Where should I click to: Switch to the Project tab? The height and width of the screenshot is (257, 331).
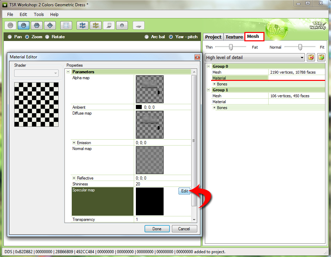[x=213, y=37]
